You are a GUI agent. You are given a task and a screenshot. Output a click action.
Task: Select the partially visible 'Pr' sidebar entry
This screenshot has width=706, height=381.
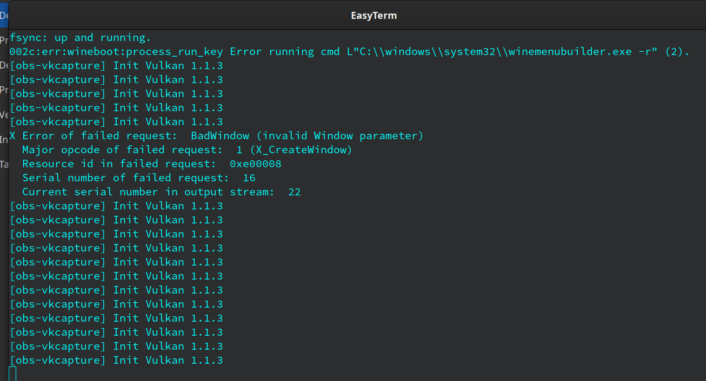4,40
